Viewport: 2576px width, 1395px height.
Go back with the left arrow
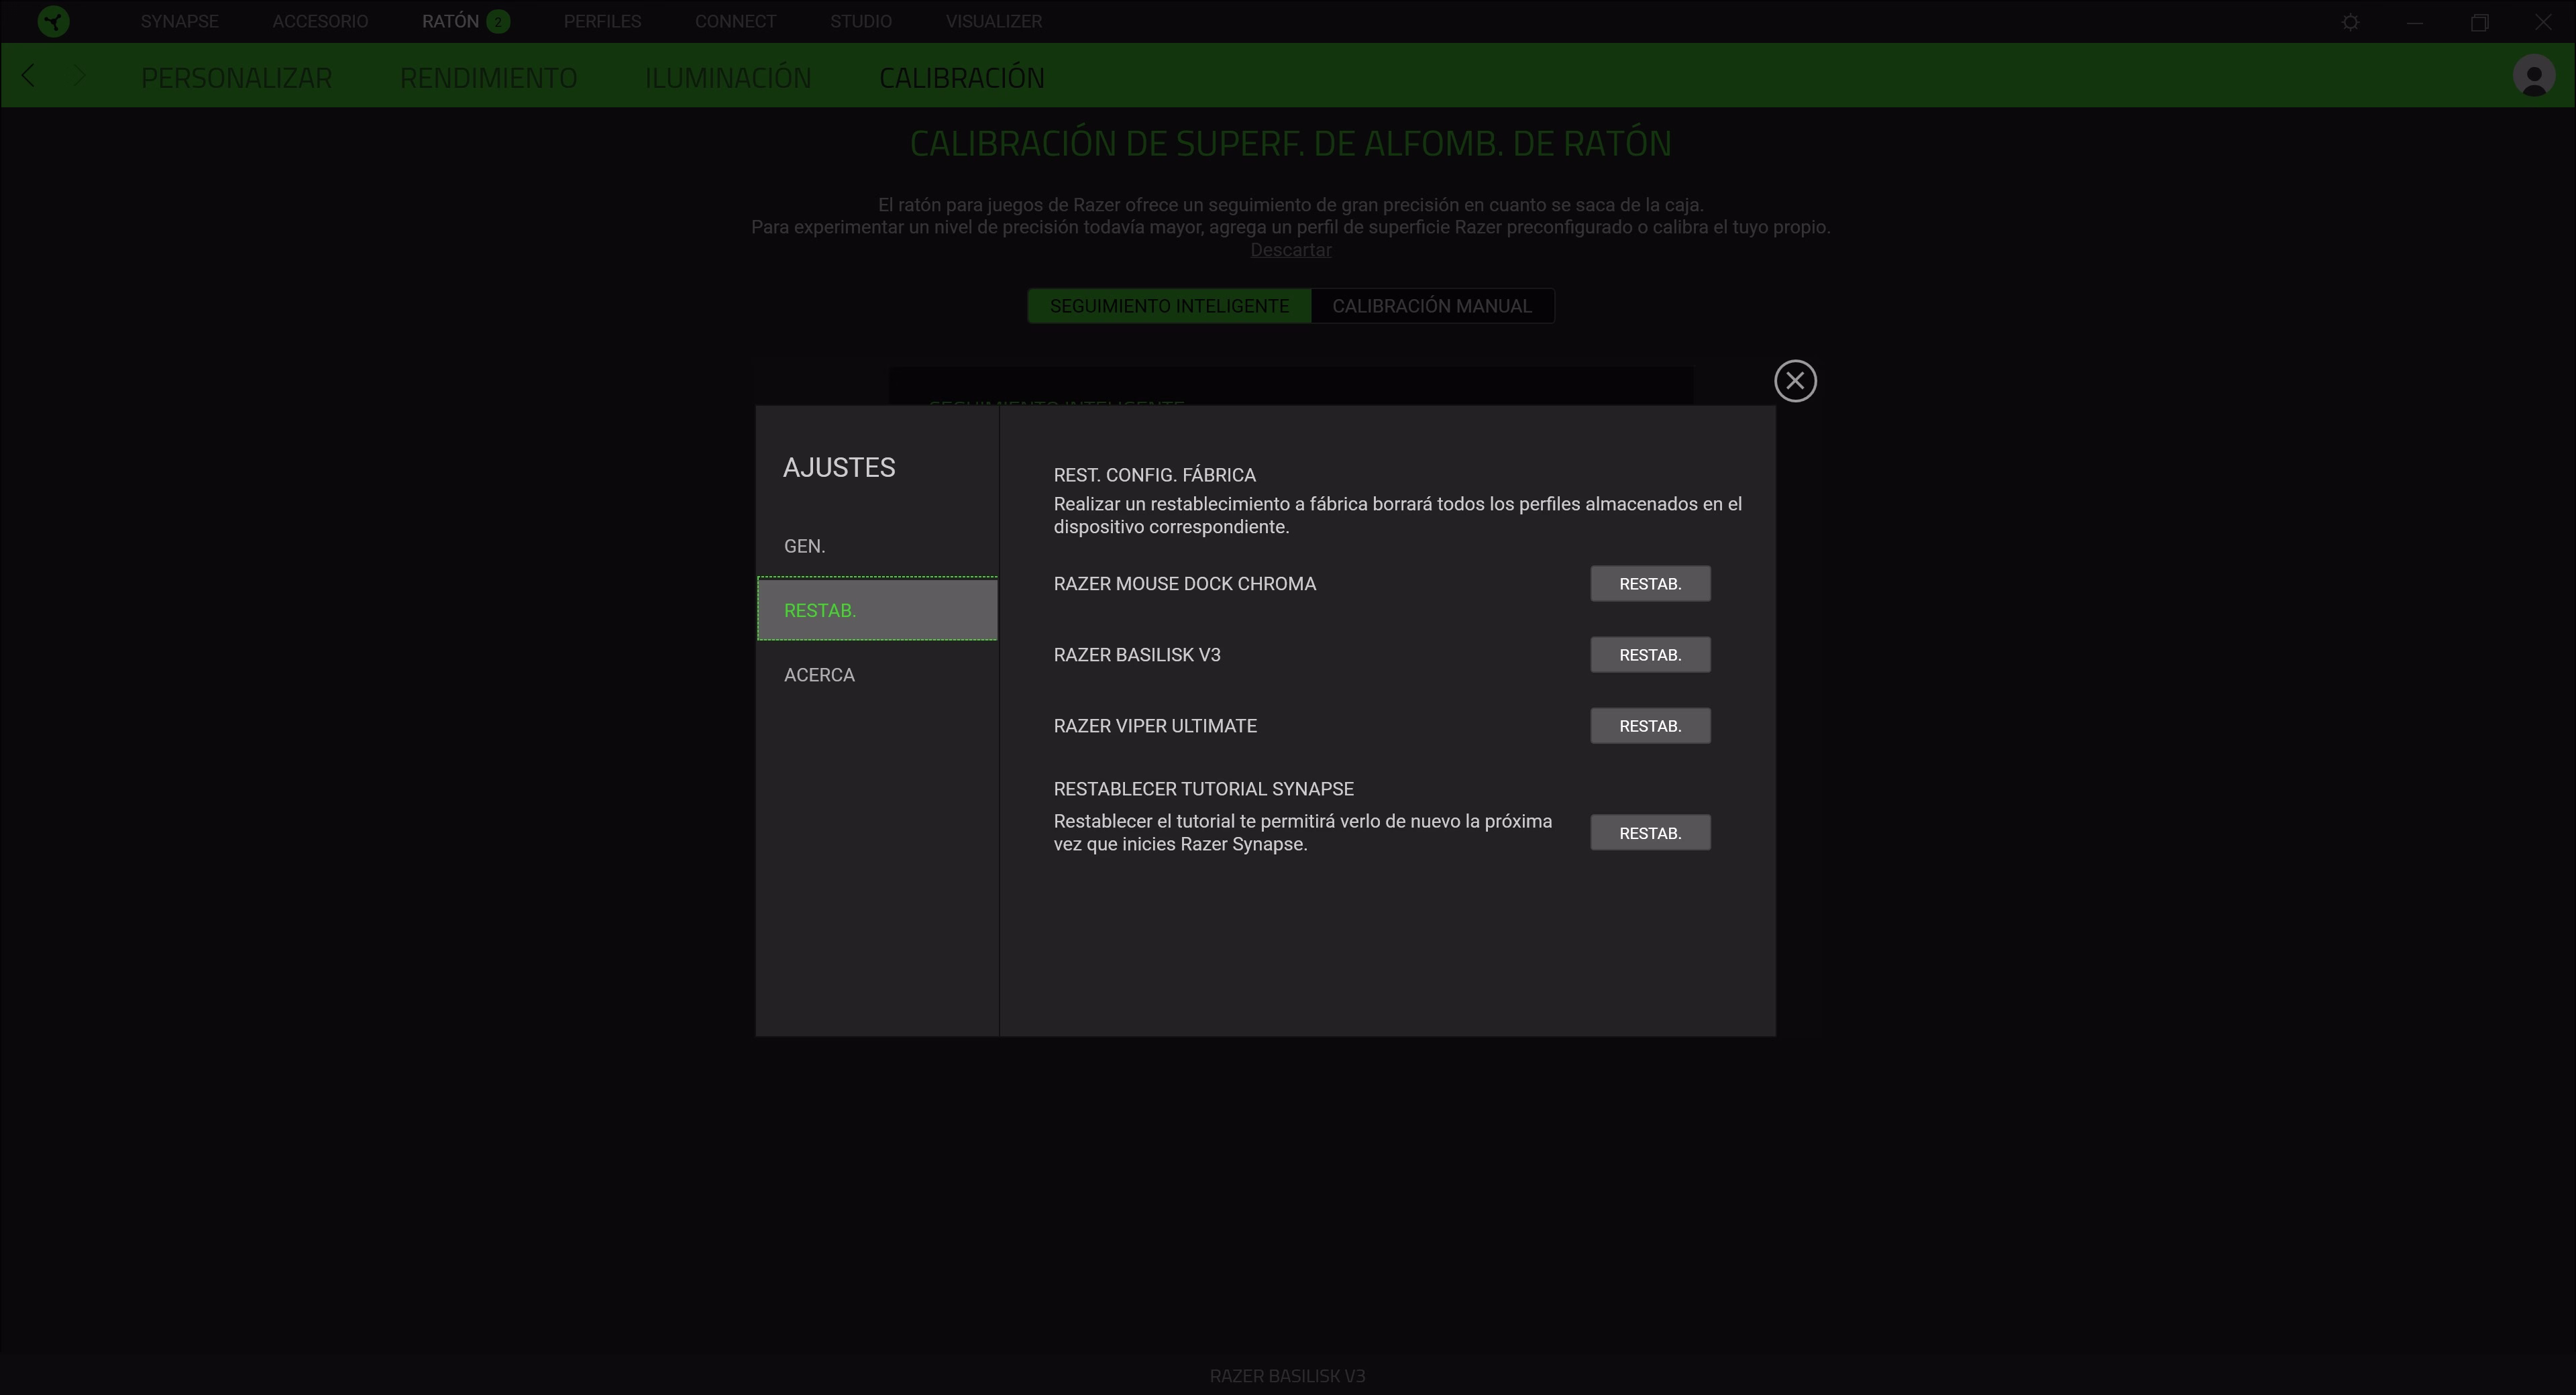[28, 75]
